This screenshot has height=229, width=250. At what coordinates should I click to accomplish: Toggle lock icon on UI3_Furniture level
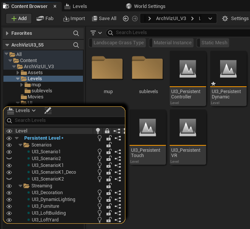tap(109, 206)
